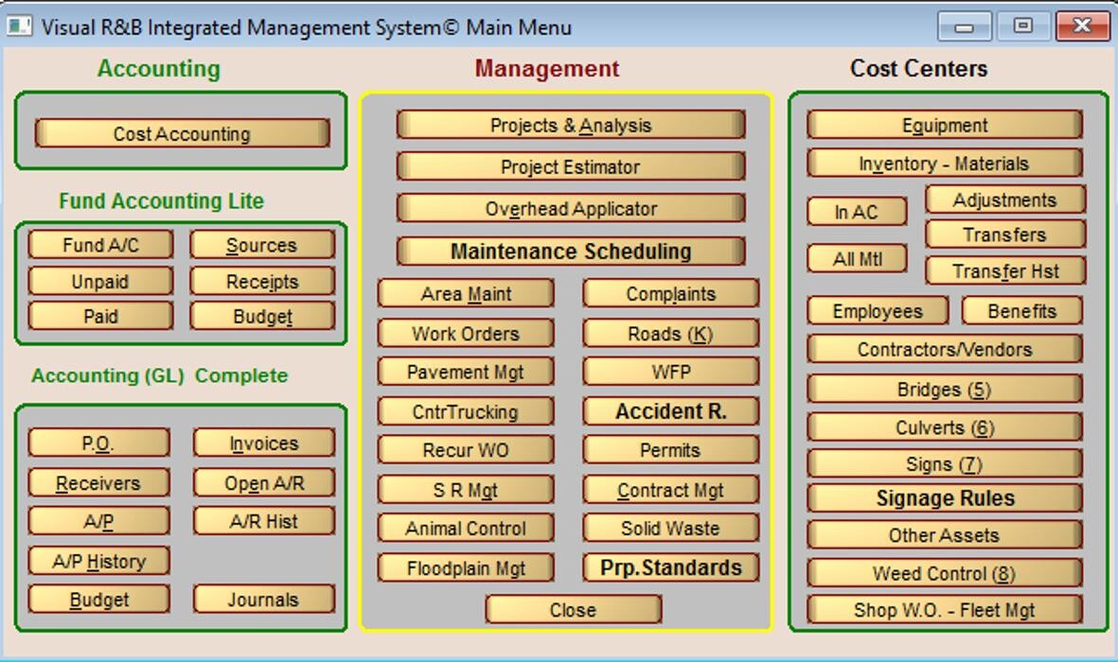Open the Journals screen

click(x=263, y=600)
